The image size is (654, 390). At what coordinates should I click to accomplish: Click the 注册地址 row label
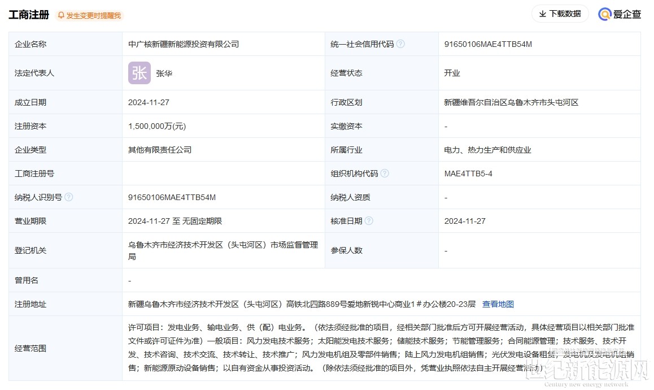30,304
